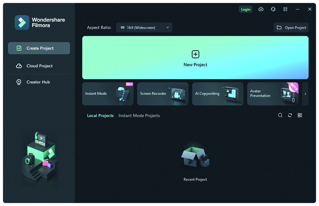Click the download icon on Avatar Presentation card
The height and width of the screenshot is (206, 319).
tap(293, 100)
